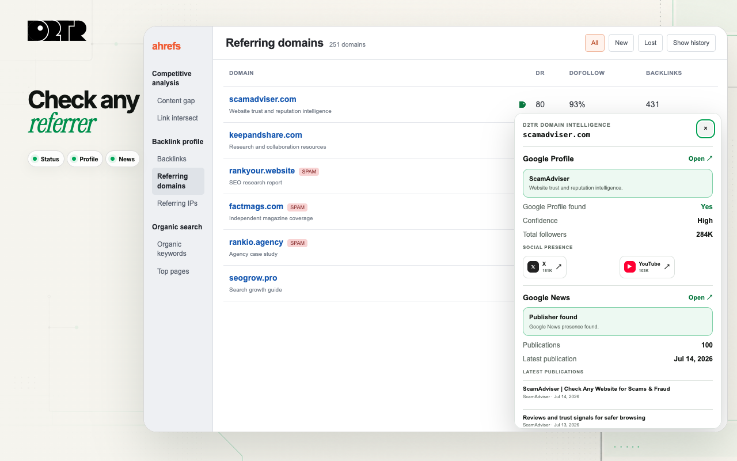The height and width of the screenshot is (461, 737).
Task: Open 'Reviews and trust signals' publication
Action: (584, 418)
